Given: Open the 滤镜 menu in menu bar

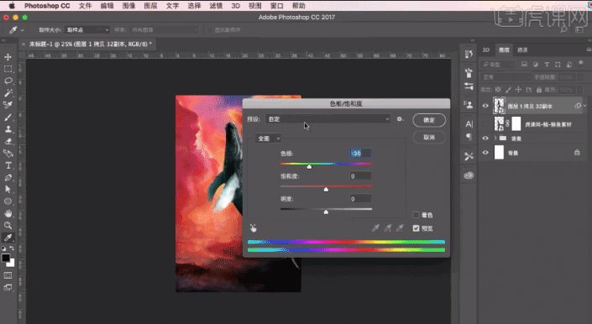Looking at the screenshot, I should click(216, 6).
